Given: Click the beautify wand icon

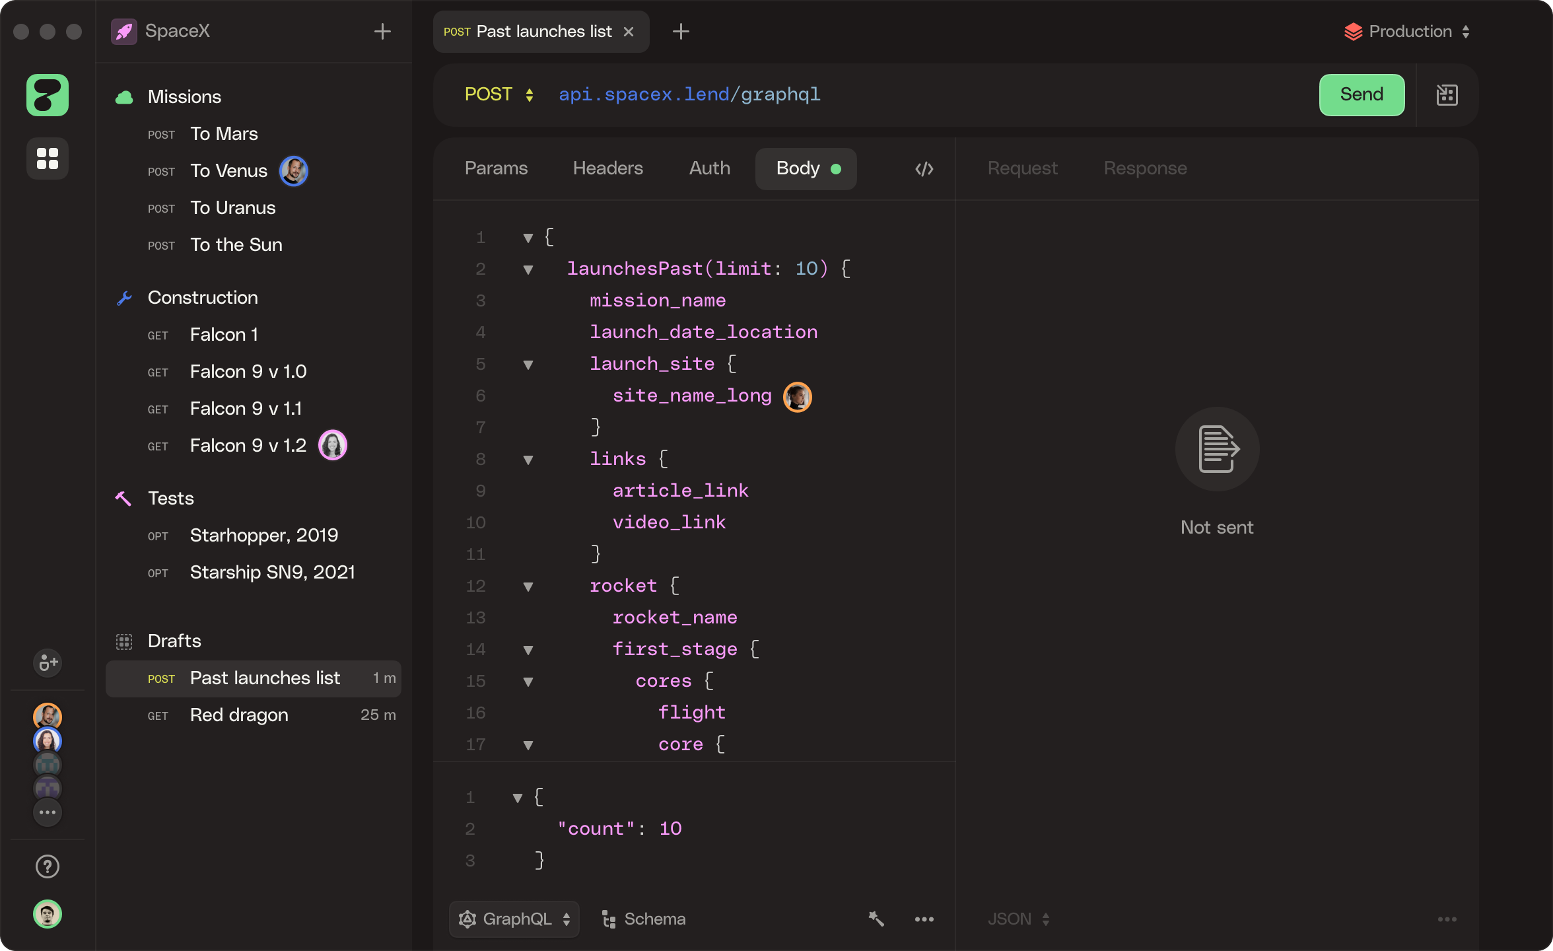Looking at the screenshot, I should click(x=876, y=919).
